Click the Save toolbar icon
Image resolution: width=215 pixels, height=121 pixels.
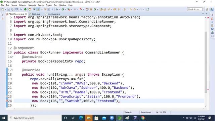[8, 9]
